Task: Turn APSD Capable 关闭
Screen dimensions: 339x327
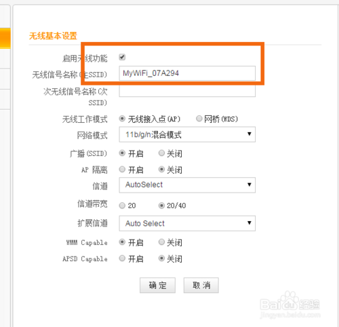Action: pyautogui.click(x=161, y=258)
